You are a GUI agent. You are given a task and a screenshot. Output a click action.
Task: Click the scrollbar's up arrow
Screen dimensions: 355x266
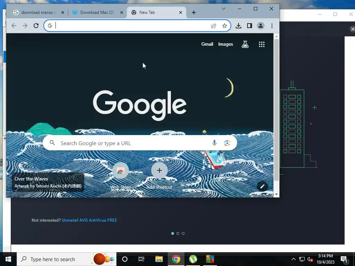[276, 36]
